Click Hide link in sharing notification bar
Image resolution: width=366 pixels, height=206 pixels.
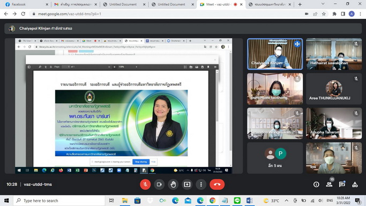tap(153, 161)
